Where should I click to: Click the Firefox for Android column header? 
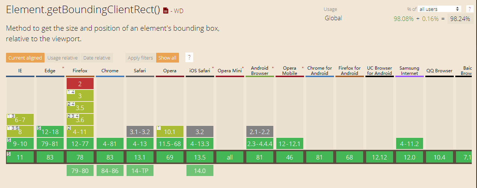(x=349, y=71)
